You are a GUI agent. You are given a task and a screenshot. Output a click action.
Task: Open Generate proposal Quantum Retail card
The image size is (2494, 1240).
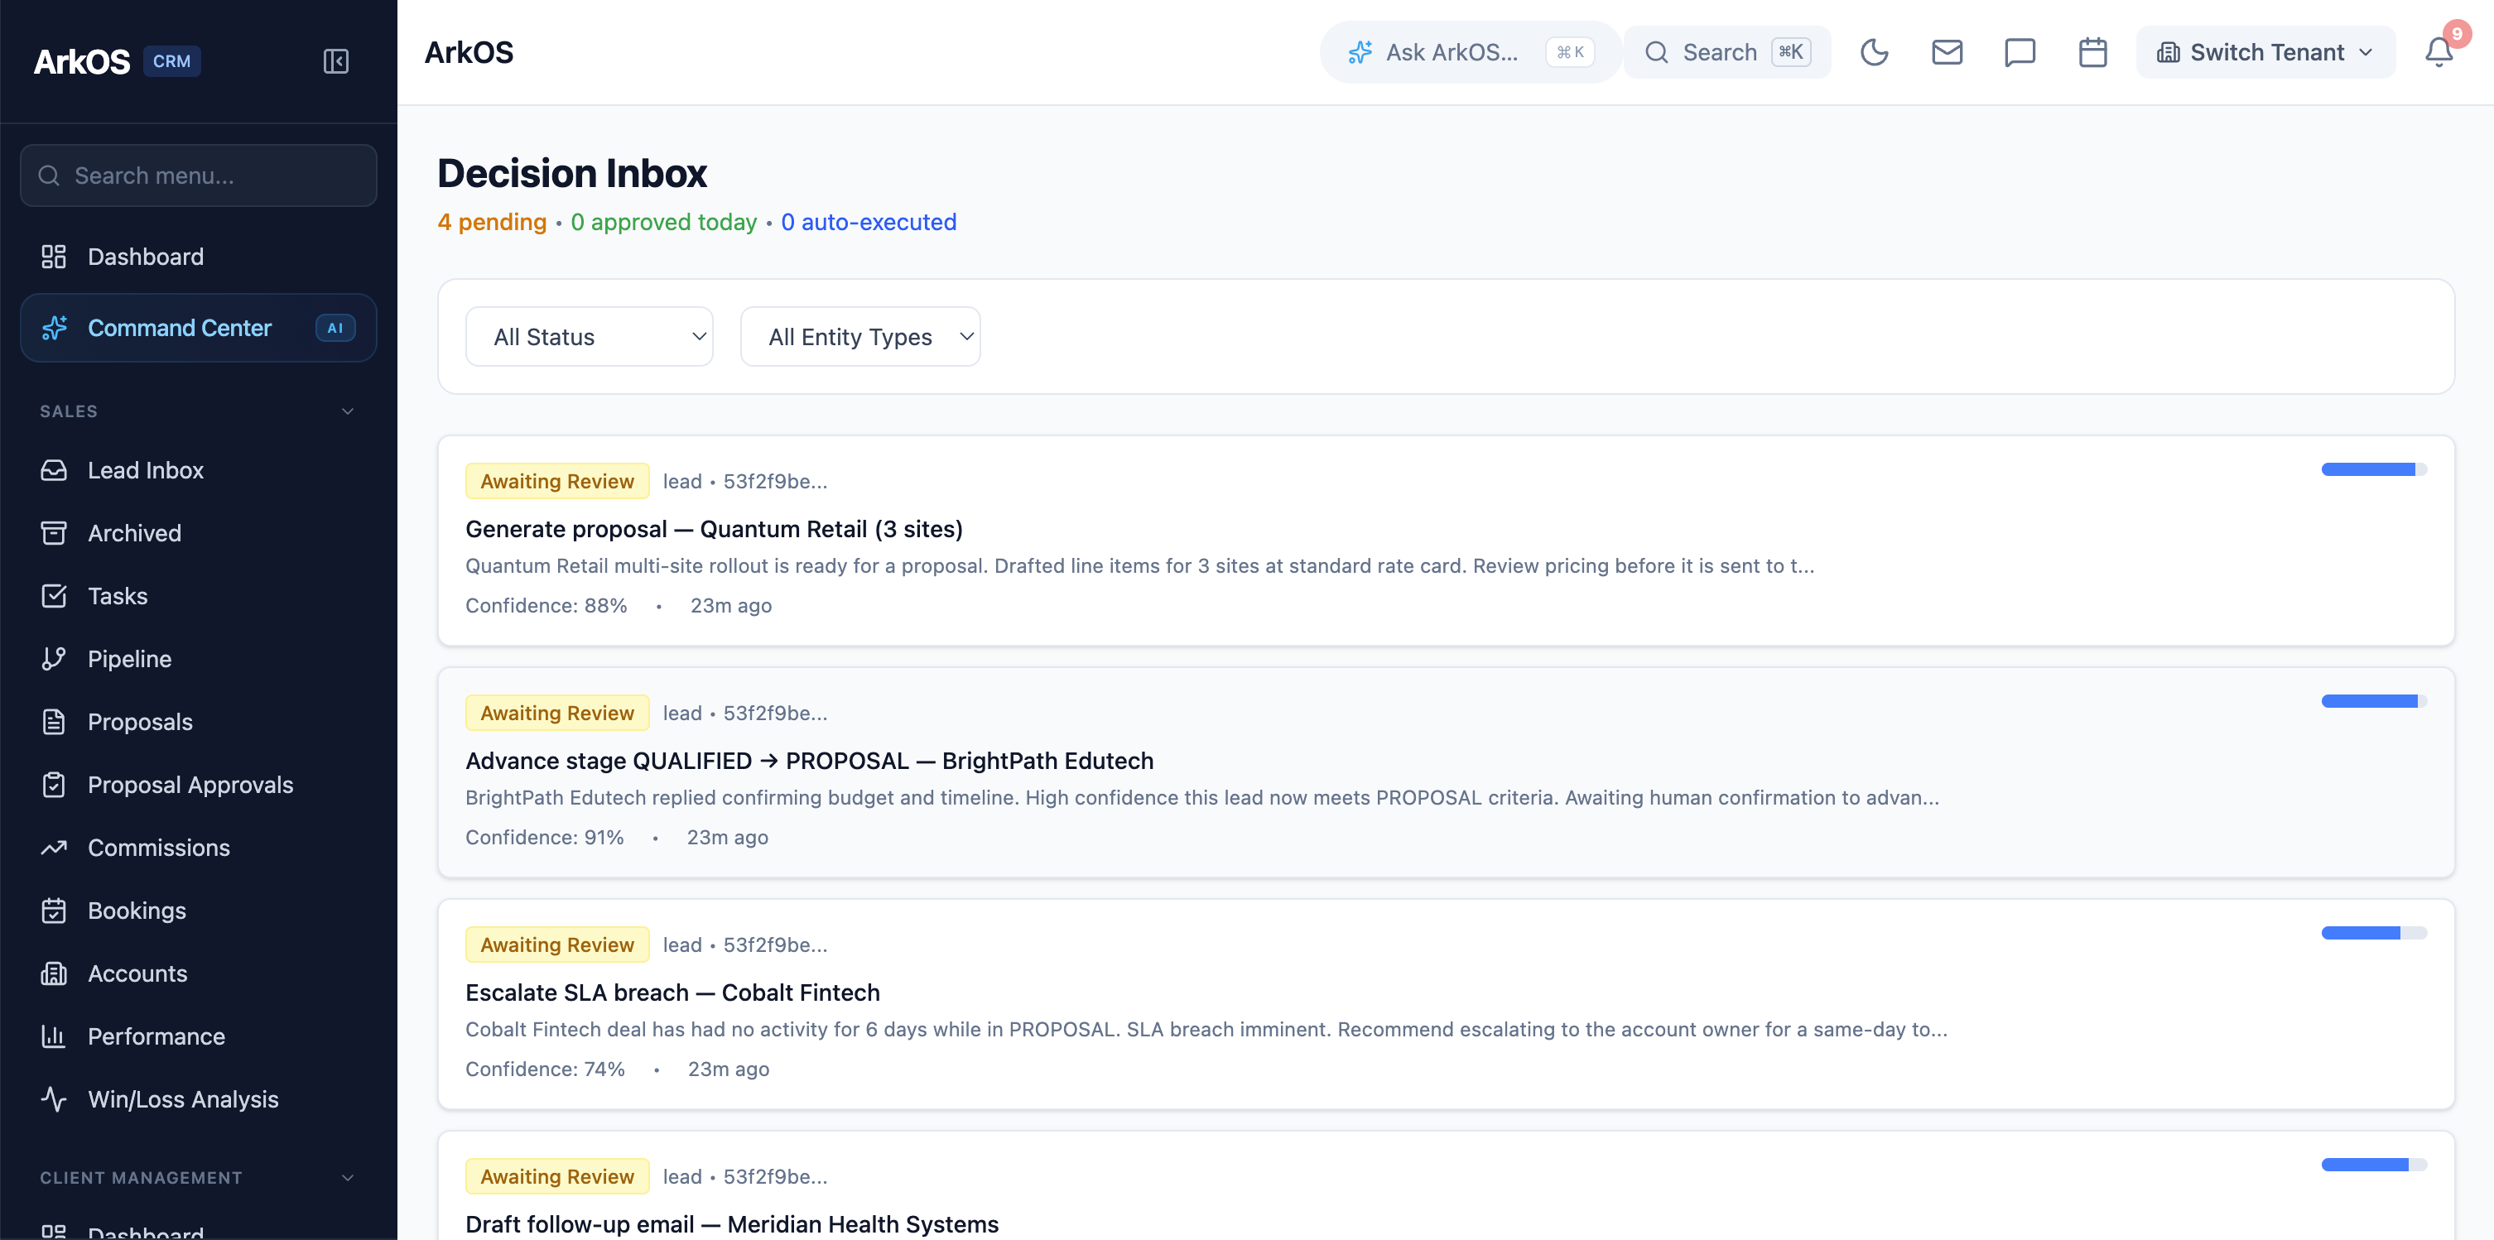(x=1446, y=541)
